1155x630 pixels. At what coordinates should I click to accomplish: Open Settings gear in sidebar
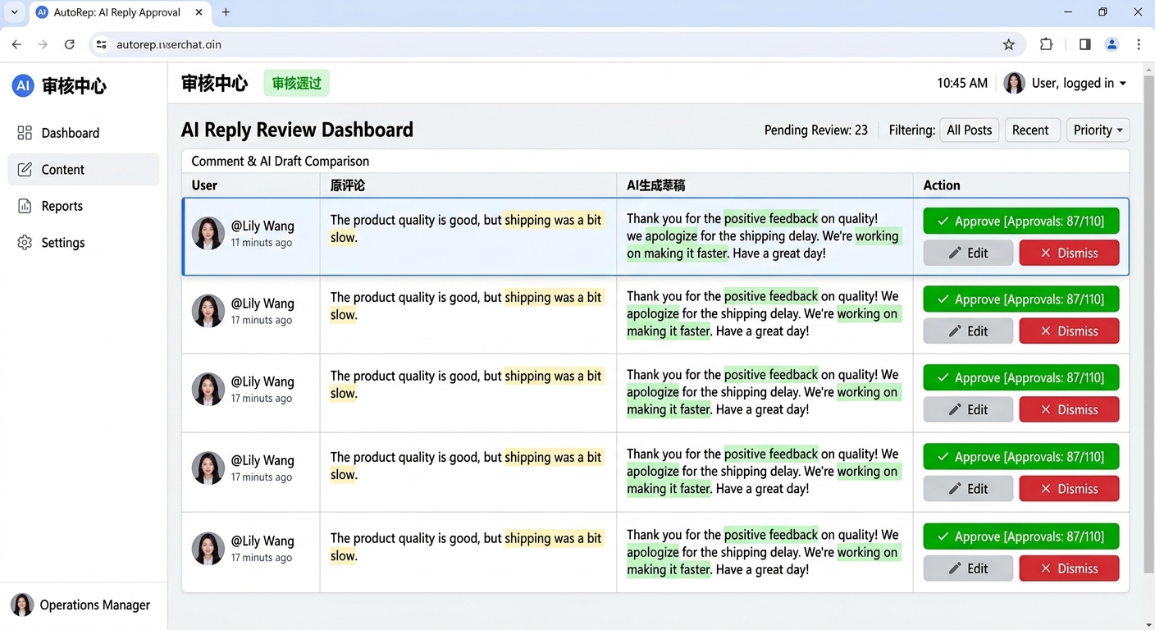pyautogui.click(x=25, y=243)
